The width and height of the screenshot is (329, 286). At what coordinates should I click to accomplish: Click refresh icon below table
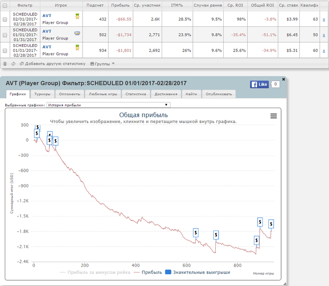click(x=14, y=63)
